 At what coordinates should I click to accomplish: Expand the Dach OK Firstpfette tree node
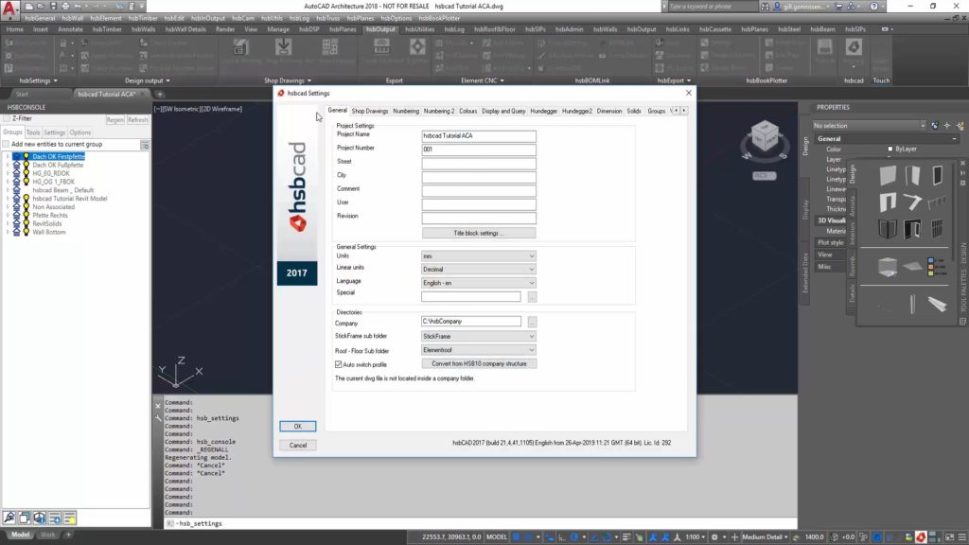(8, 157)
